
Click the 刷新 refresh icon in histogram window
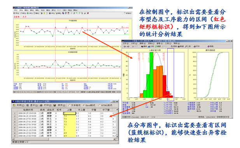(156, 46)
